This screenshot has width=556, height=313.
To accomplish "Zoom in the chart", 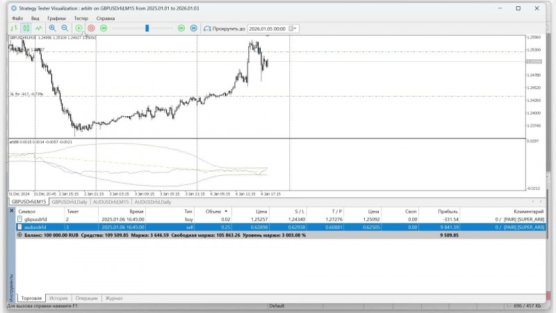I will point(53,28).
